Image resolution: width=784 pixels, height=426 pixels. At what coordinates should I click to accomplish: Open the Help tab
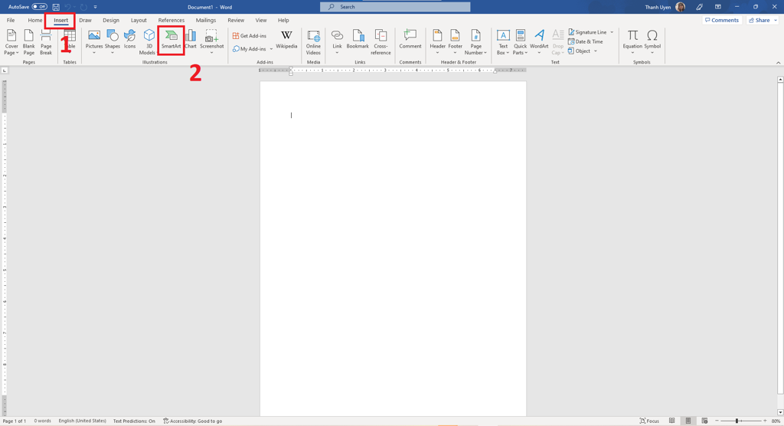pyautogui.click(x=283, y=21)
